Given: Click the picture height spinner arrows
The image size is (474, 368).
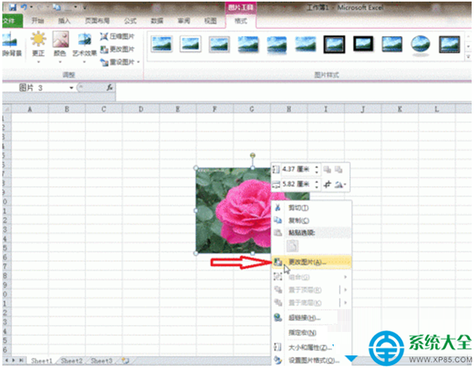Looking at the screenshot, I should pos(317,169).
